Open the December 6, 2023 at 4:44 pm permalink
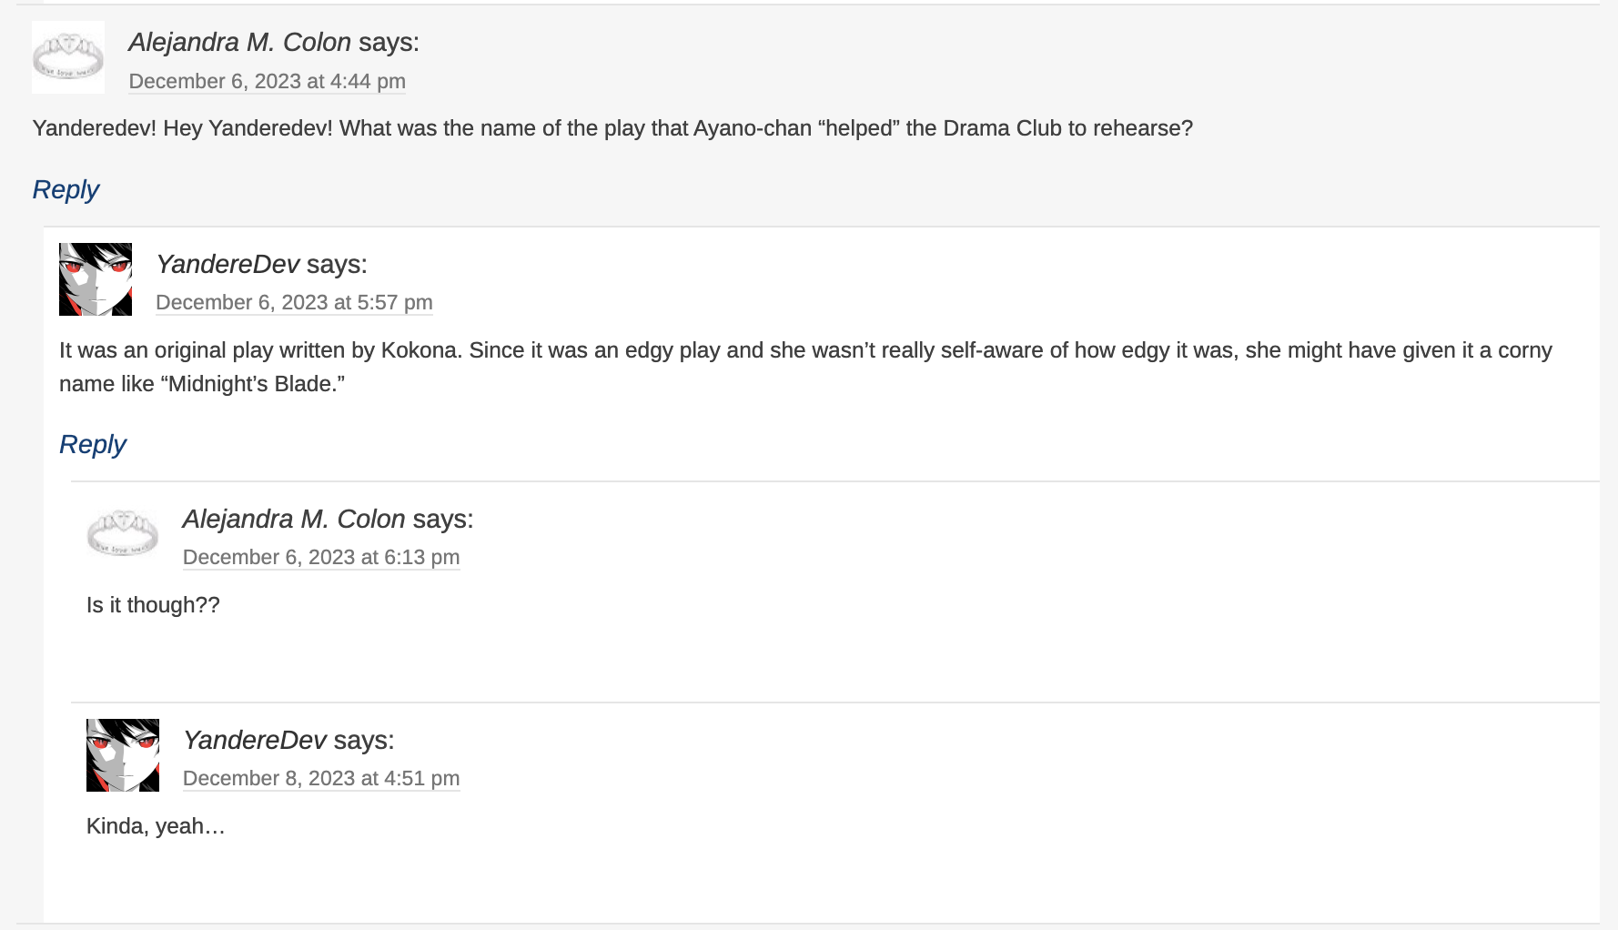The image size is (1618, 930). tap(267, 81)
